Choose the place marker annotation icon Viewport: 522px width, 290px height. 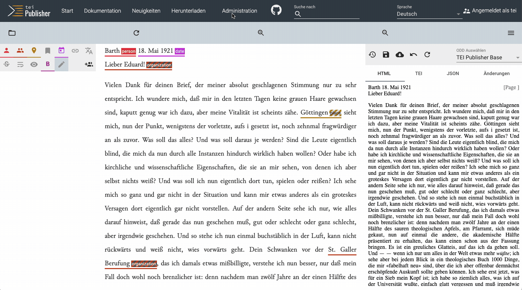pyautogui.click(x=34, y=51)
